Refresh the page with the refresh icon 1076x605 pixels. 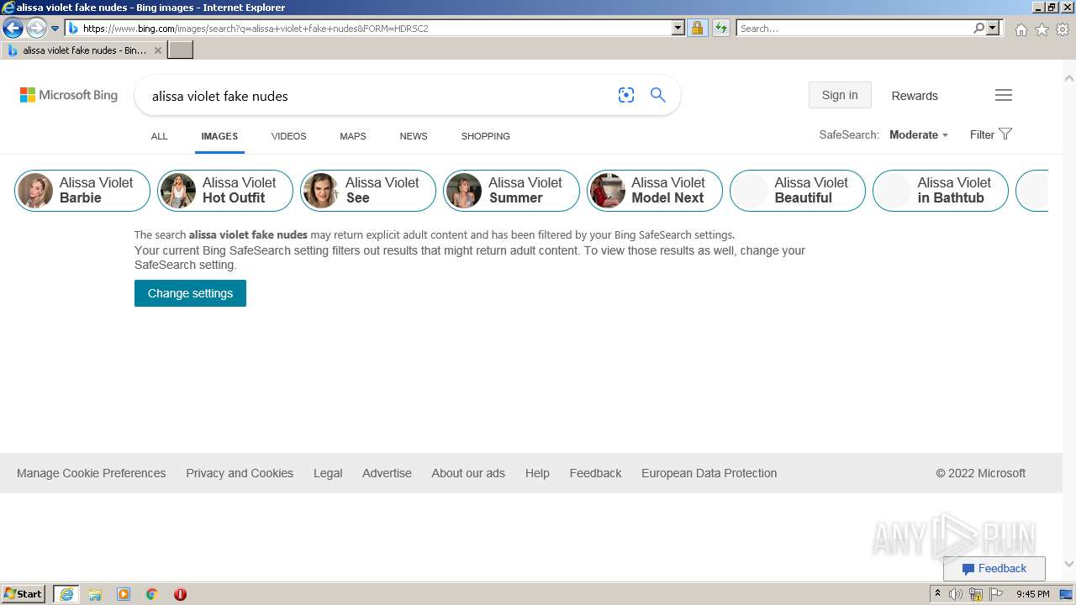point(721,28)
